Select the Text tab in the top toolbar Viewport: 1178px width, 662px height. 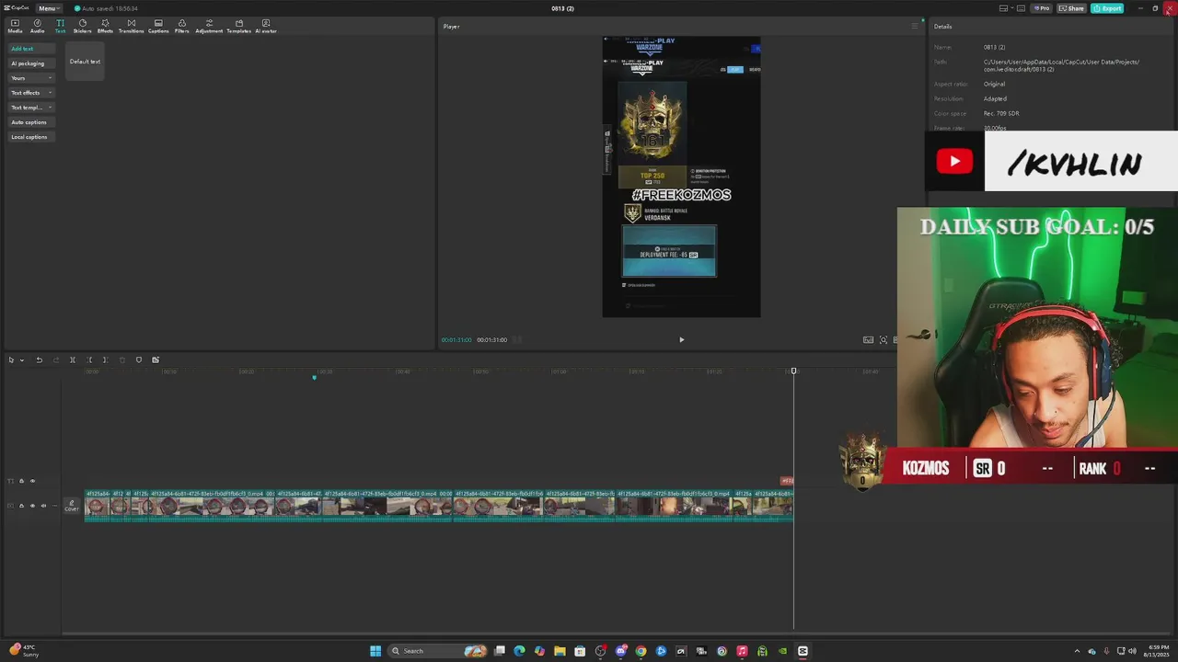pyautogui.click(x=60, y=26)
